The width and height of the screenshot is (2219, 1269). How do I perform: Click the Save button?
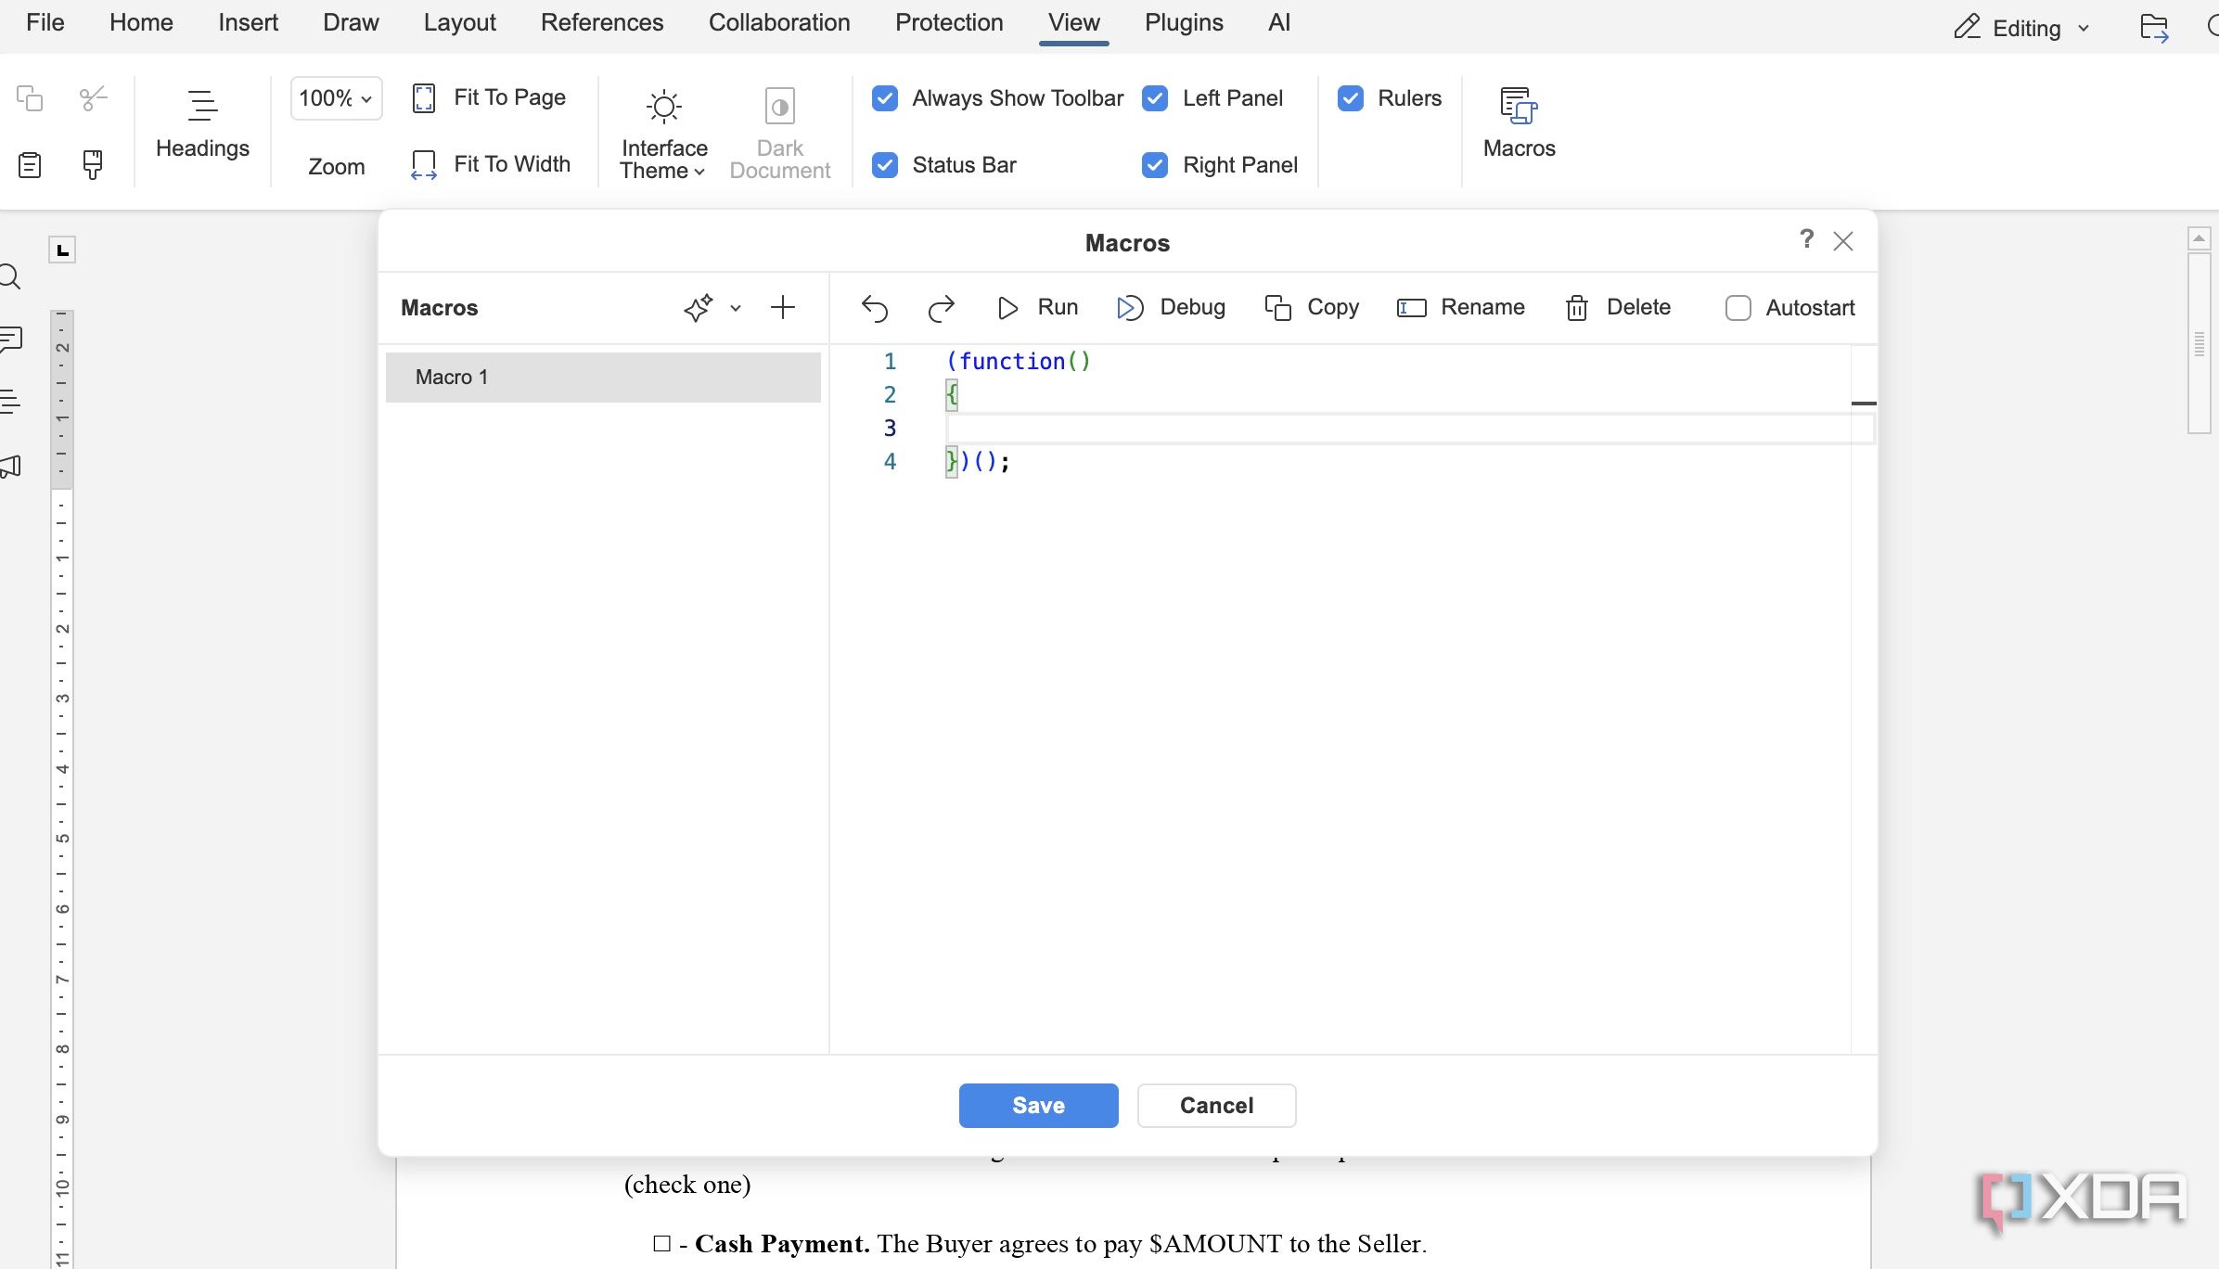(x=1038, y=1105)
